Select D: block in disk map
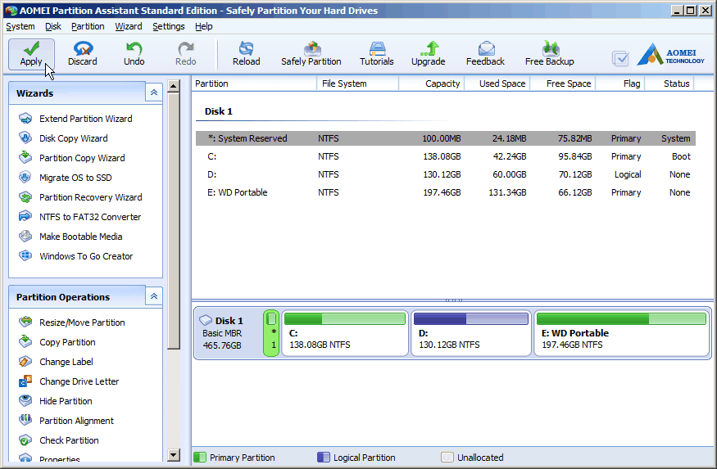 (471, 333)
